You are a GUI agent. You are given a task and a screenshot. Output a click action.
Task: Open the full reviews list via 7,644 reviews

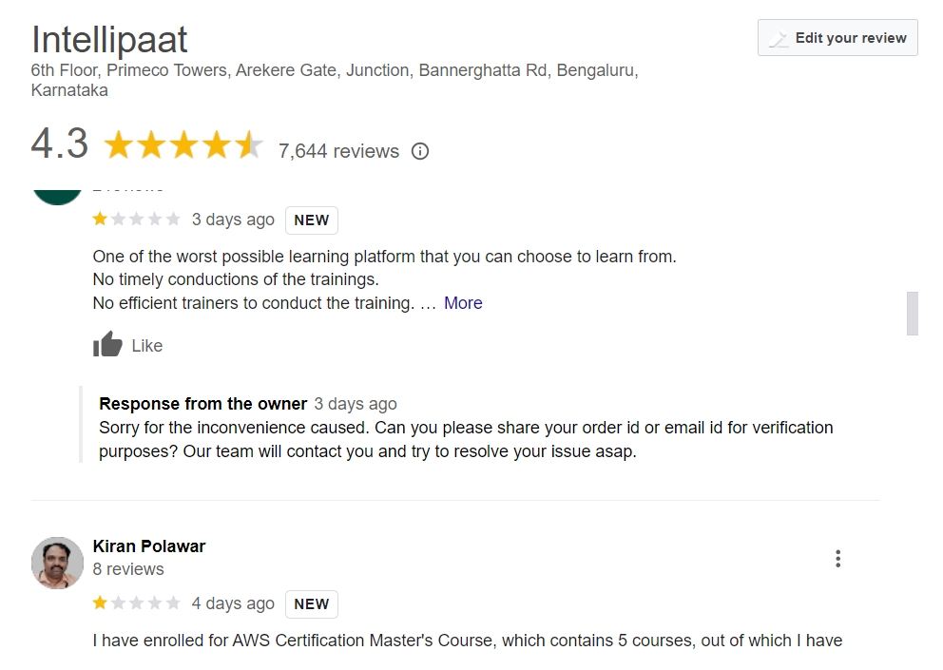337,151
